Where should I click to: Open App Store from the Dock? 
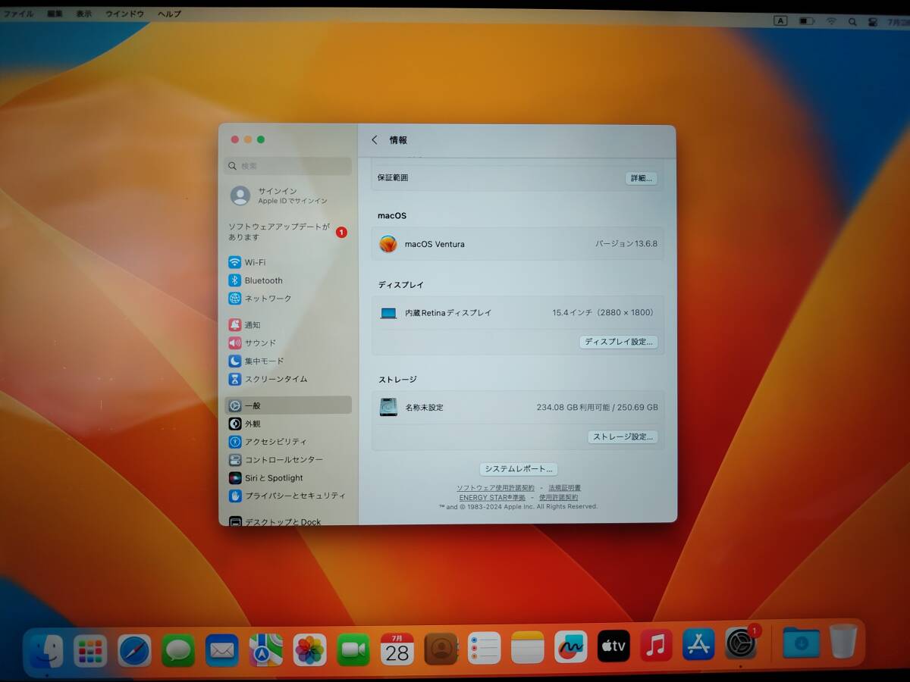click(698, 645)
